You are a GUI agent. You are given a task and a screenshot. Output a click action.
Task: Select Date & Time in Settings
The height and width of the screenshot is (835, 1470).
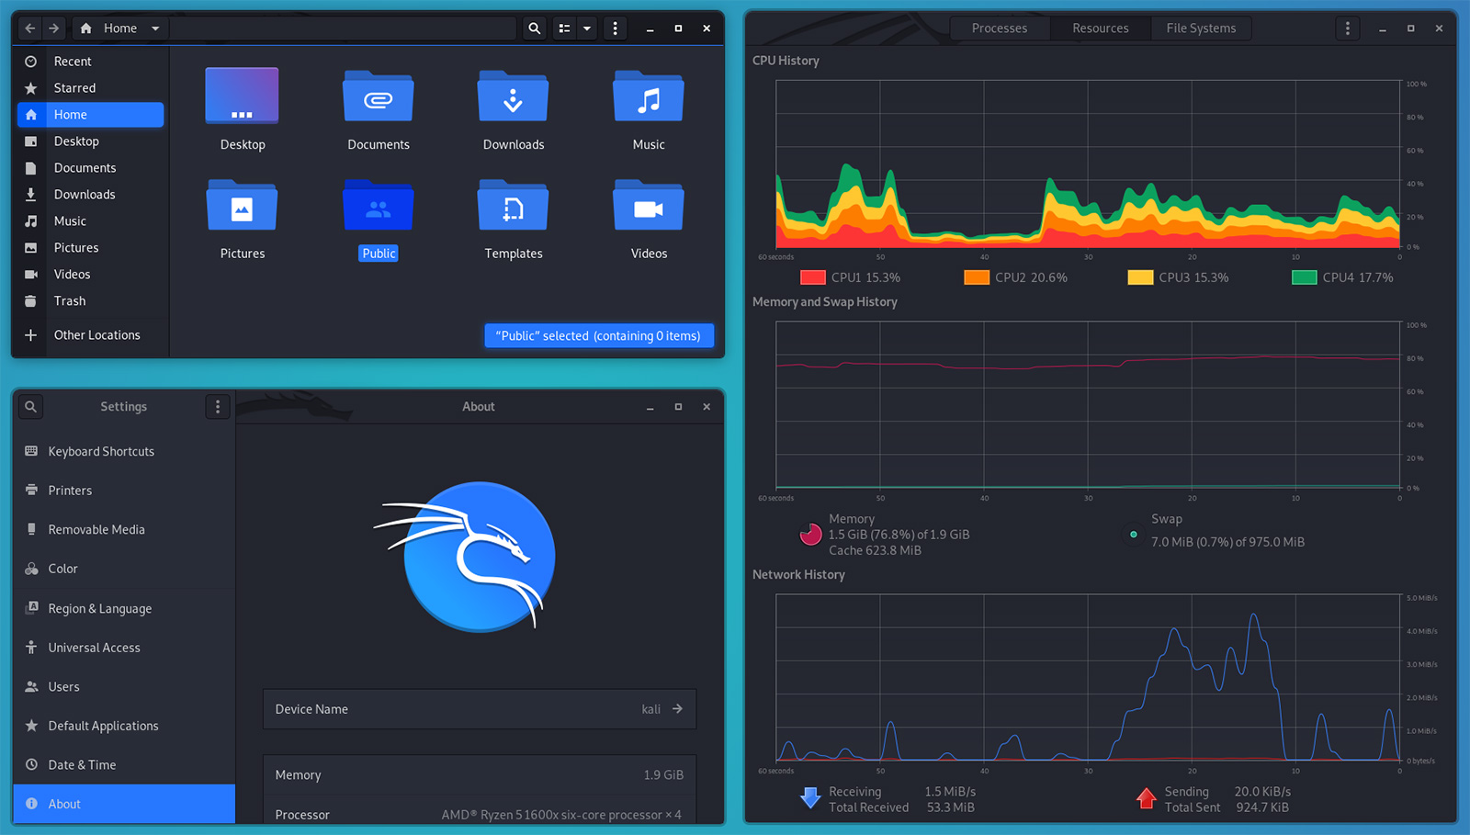[82, 764]
